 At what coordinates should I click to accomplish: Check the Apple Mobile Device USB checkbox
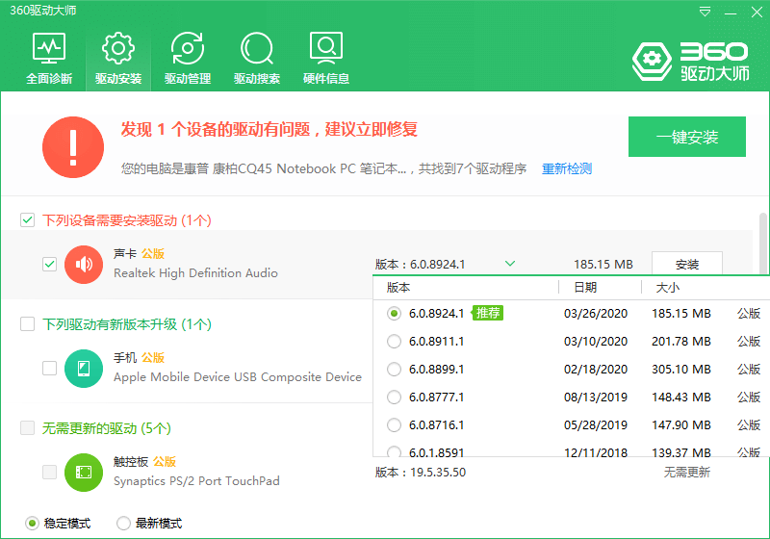[50, 368]
